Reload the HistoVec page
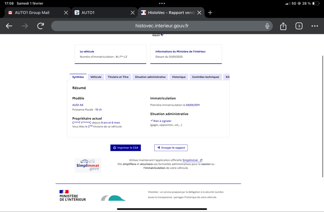 click(x=40, y=26)
